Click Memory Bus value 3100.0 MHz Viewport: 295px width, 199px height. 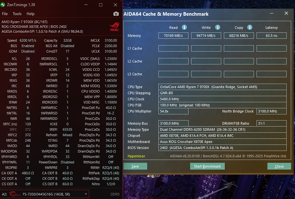pos(173,123)
